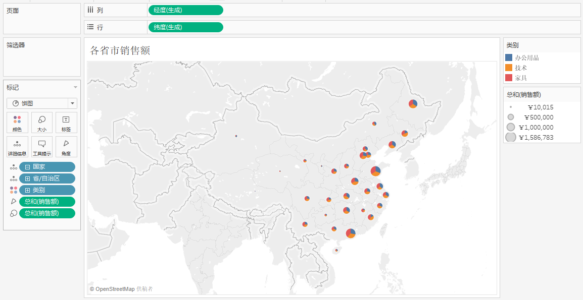Open the 详细信息 (Detail) marks button
This screenshot has height=300, width=583.
(x=17, y=147)
